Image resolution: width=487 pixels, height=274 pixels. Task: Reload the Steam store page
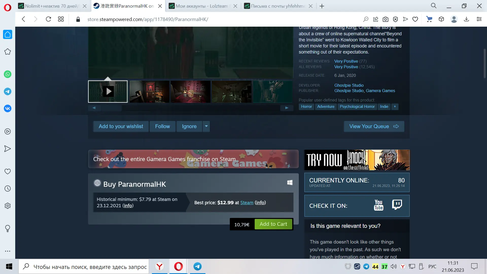48,19
